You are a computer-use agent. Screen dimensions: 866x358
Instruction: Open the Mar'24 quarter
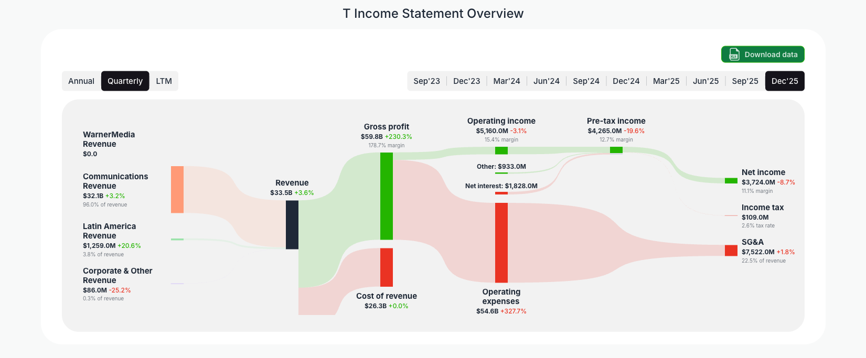pyautogui.click(x=507, y=81)
